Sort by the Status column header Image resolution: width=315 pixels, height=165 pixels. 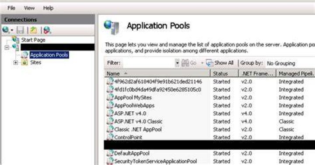(224, 74)
